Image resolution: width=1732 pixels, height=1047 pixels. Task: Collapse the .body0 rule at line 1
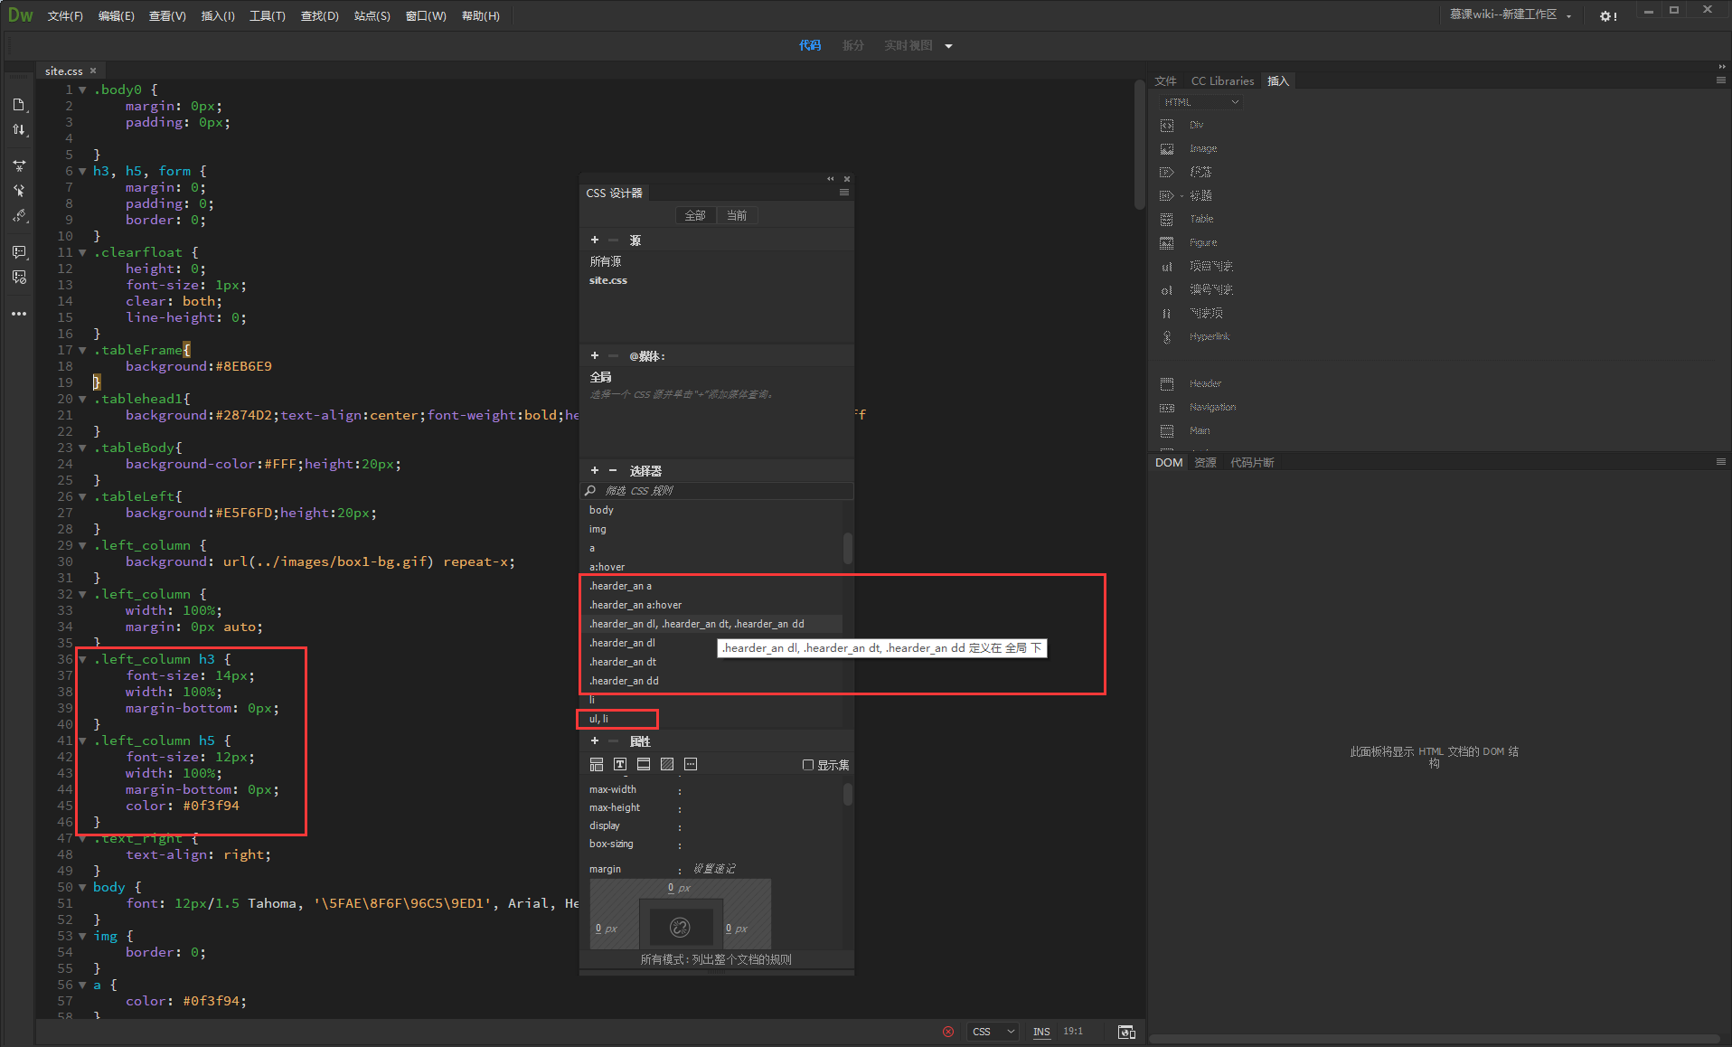point(82,90)
